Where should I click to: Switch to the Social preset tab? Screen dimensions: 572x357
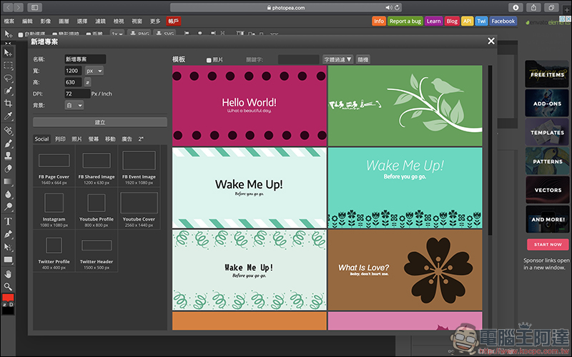[41, 139]
